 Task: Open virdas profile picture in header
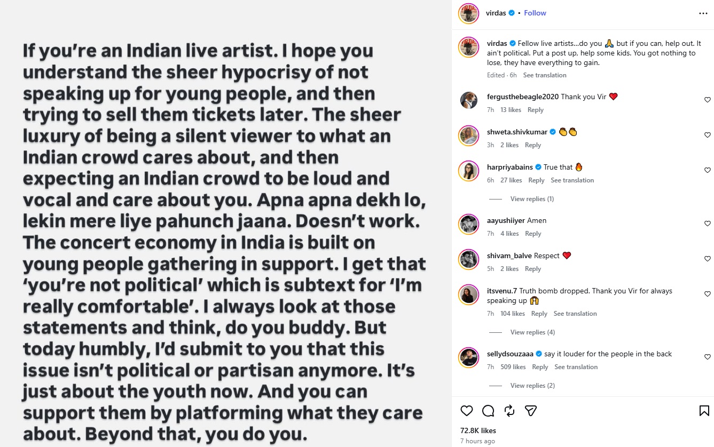point(468,13)
